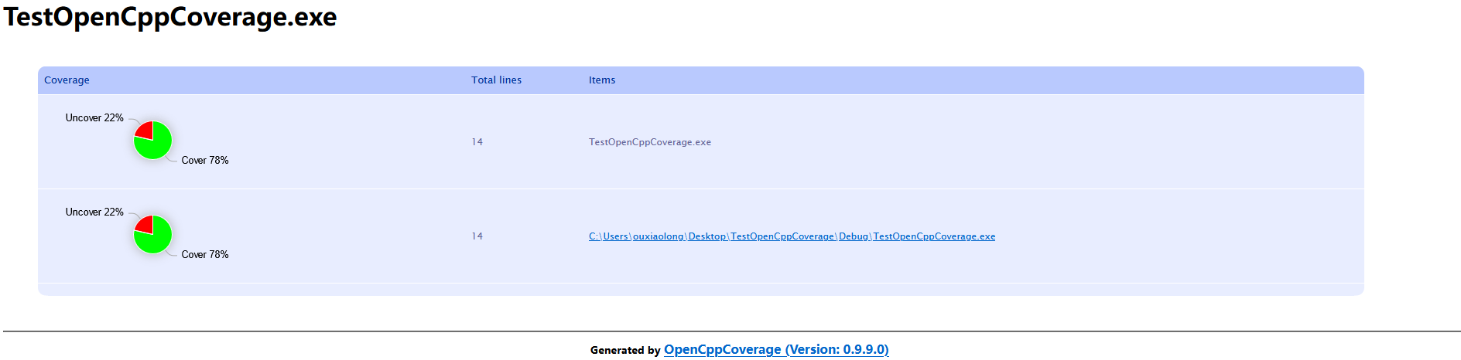Select total lines value 14 in the path link row
1461x360 pixels.
(477, 236)
